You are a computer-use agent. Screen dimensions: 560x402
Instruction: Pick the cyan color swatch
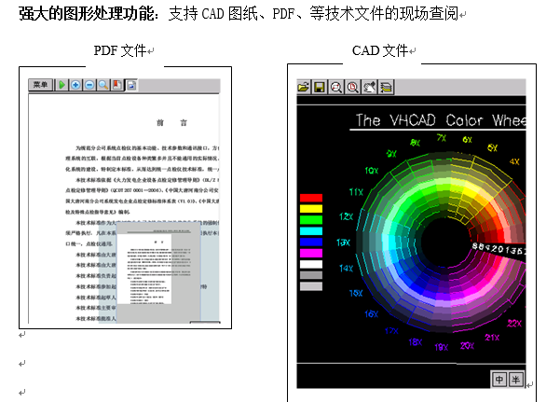[x=310, y=231]
